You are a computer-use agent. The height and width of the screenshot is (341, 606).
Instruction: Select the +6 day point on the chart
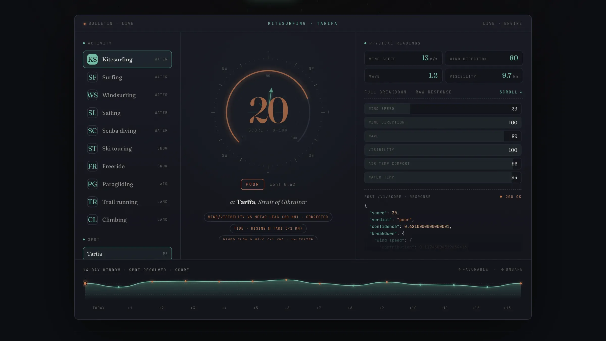[x=286, y=280]
